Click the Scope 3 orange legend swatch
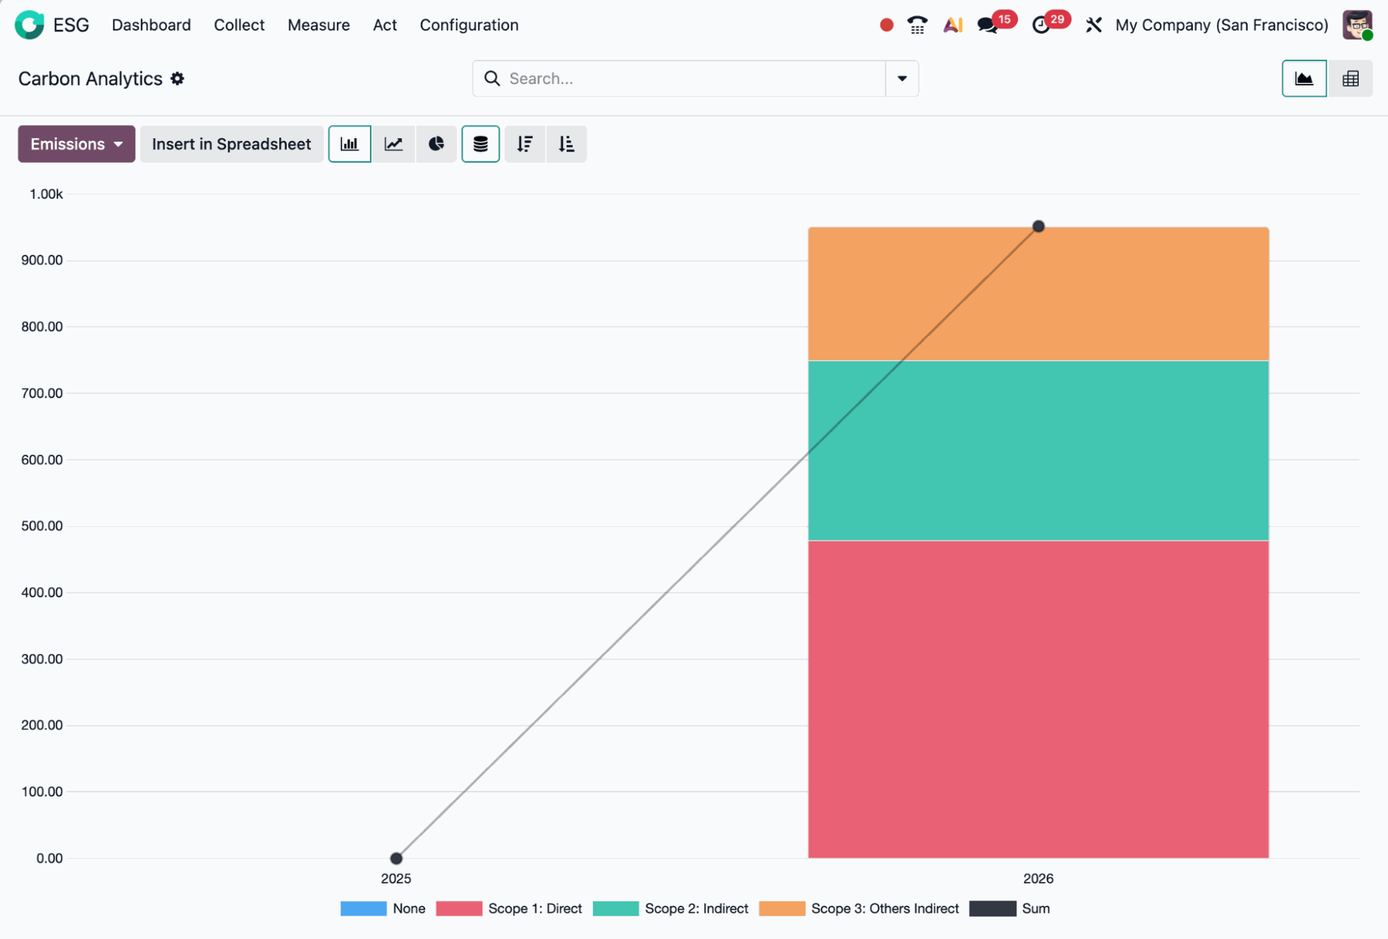 pyautogui.click(x=781, y=909)
